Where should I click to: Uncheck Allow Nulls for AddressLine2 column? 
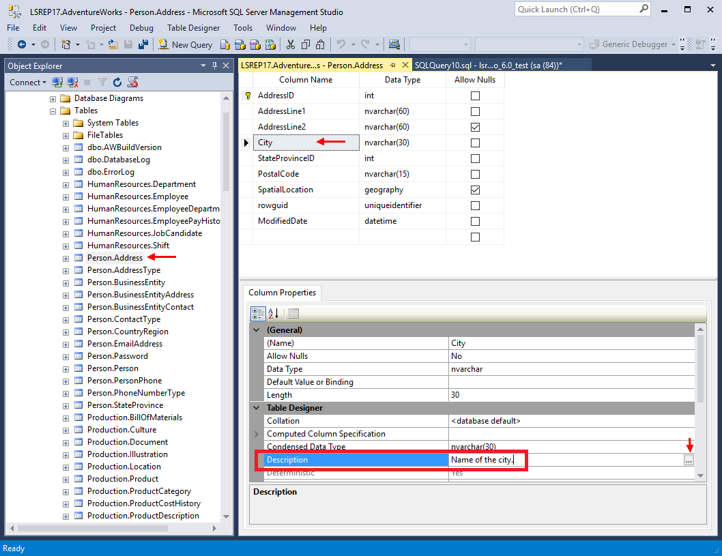pyautogui.click(x=474, y=126)
